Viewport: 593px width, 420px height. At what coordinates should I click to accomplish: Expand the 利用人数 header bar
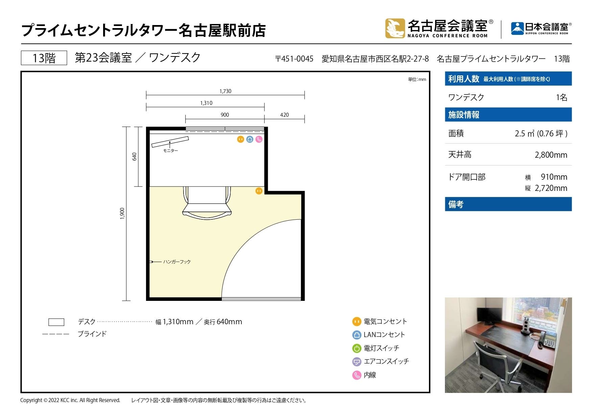tap(508, 78)
